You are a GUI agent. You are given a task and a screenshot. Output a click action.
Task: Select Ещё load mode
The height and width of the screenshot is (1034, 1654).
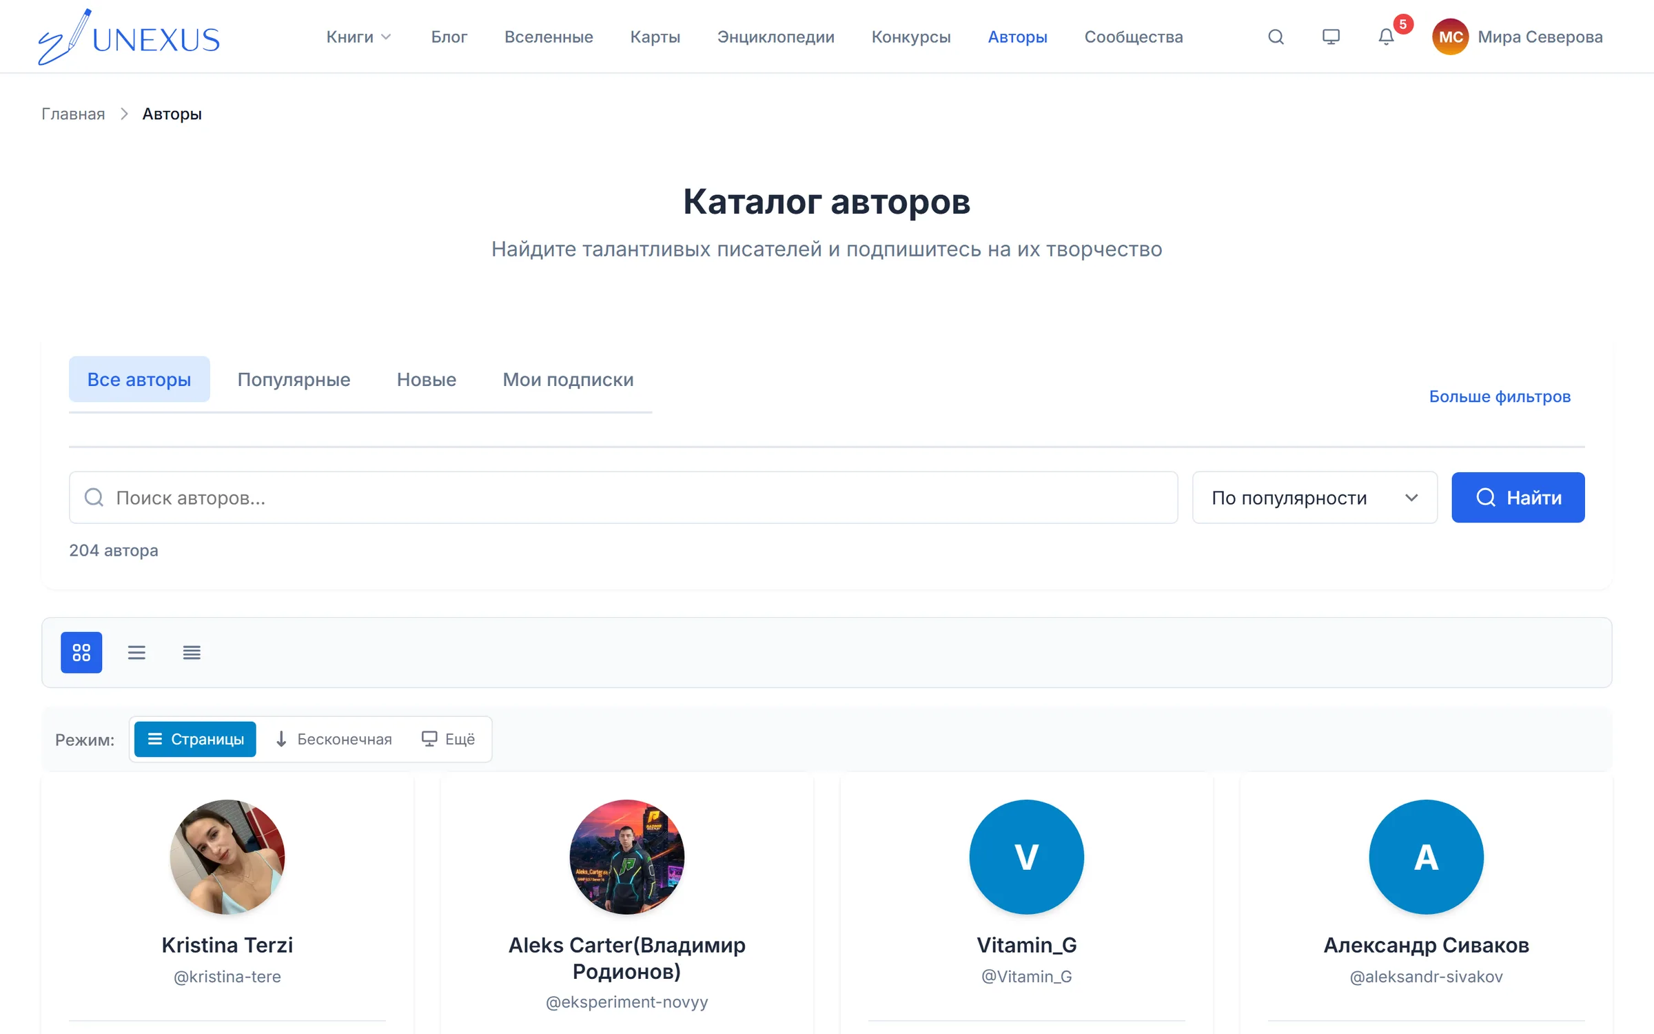[448, 739]
